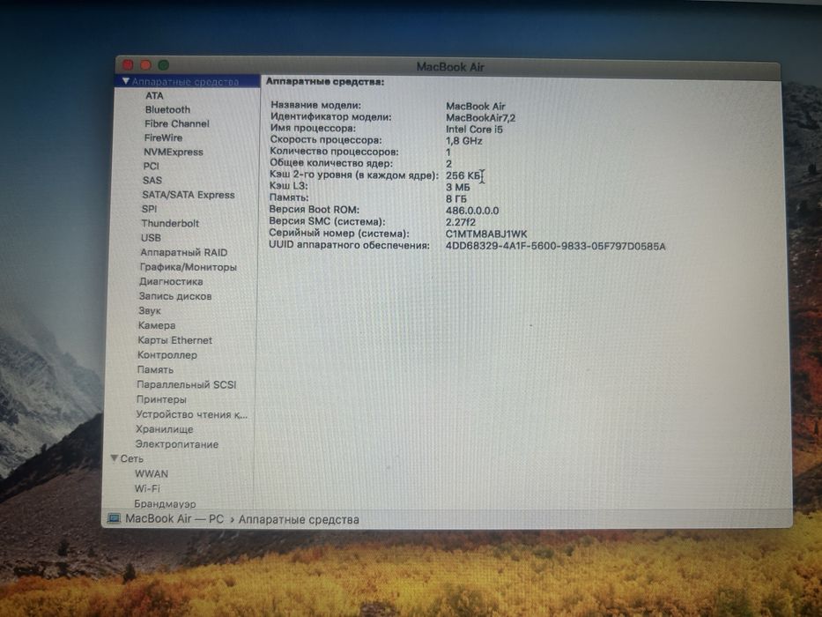Click the 3 МБ L3 cache value
The height and width of the screenshot is (617, 822).
click(x=457, y=187)
